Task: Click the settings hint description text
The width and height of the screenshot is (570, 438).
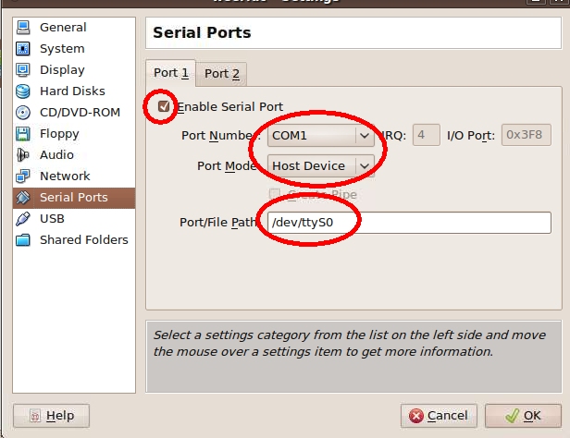Action: point(350,343)
